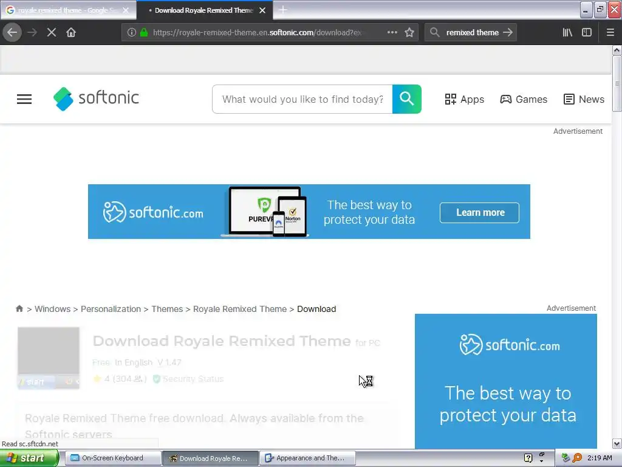Image resolution: width=622 pixels, height=467 pixels.
Task: Click the softonic.com sidebar advertisement
Action: click(x=506, y=381)
